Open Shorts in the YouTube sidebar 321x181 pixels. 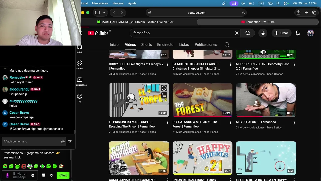79,65
